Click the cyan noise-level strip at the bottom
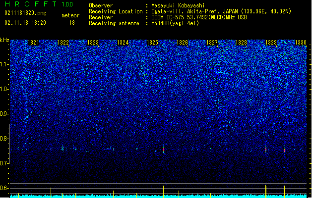Screen dimensions: 312x198 [x=158, y=196]
